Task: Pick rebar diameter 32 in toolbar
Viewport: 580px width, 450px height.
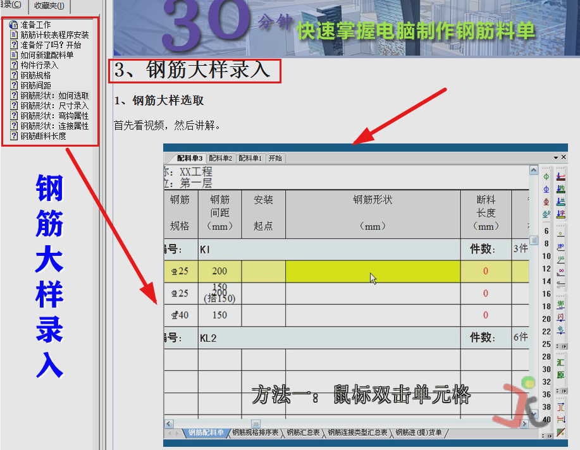Action: 546,382
